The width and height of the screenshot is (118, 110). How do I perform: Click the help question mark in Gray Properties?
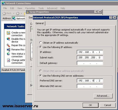pos(96,12)
